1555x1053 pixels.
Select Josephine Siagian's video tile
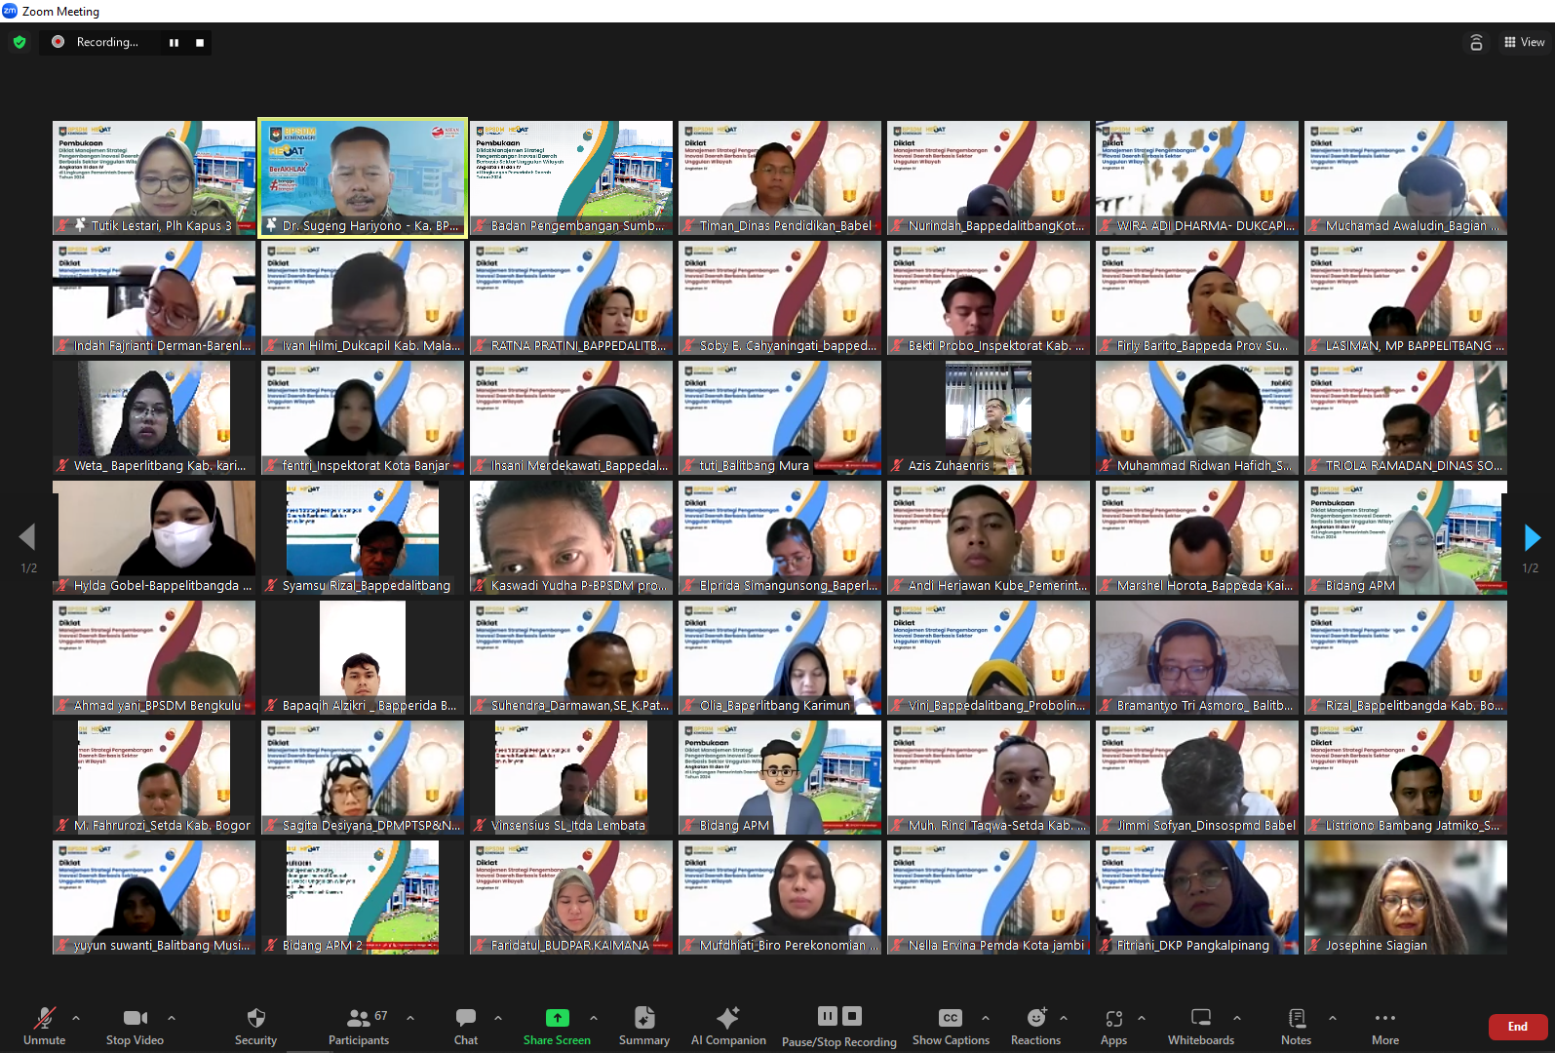pos(1406,897)
